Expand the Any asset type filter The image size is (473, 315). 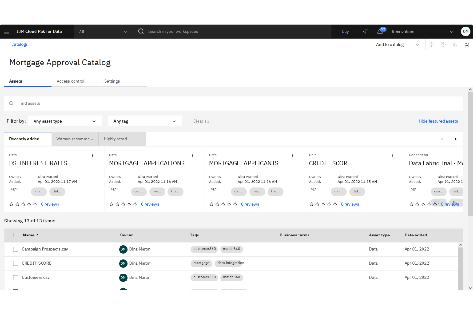65,121
